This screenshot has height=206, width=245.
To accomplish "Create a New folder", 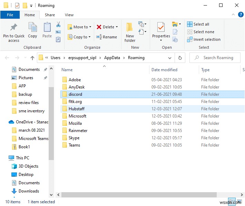I will [130, 32].
